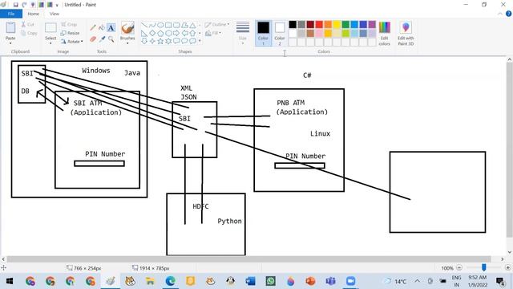513x289 pixels.
Task: Open the Brushes dropdown arrow
Action: click(127, 43)
